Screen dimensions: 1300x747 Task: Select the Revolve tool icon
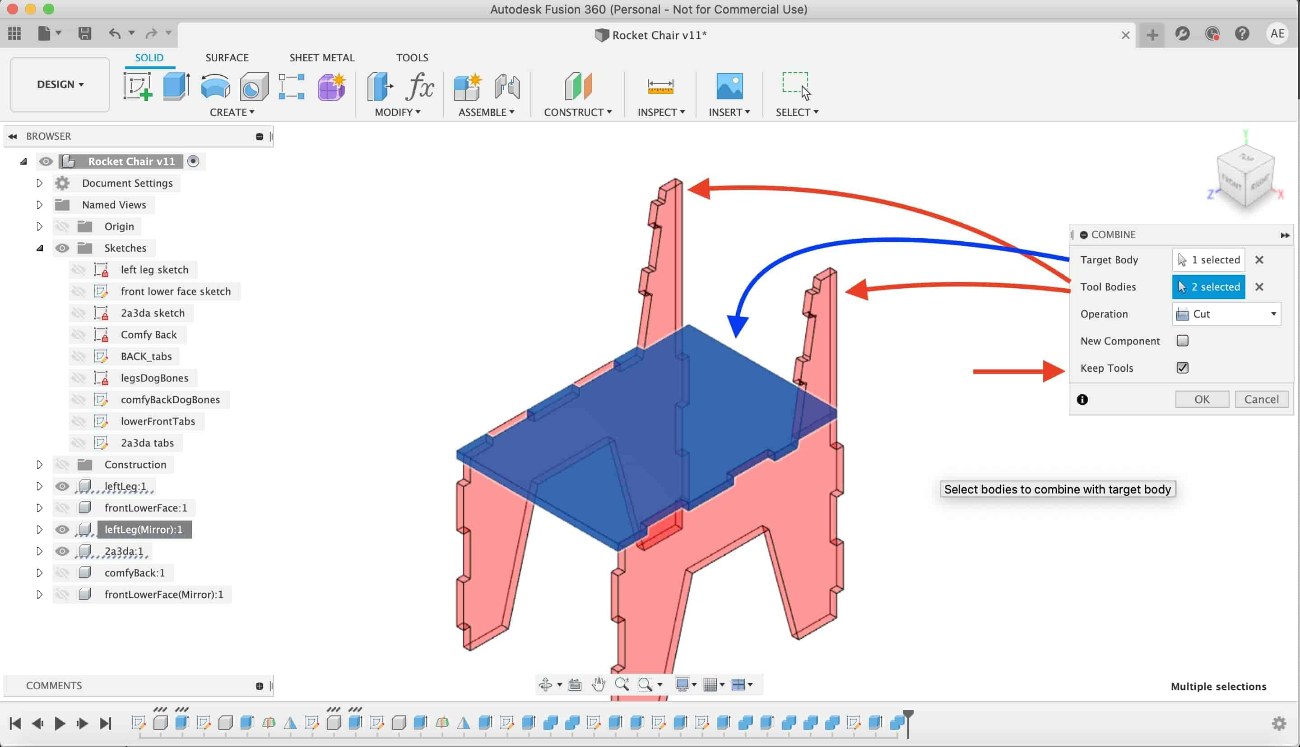pos(215,86)
